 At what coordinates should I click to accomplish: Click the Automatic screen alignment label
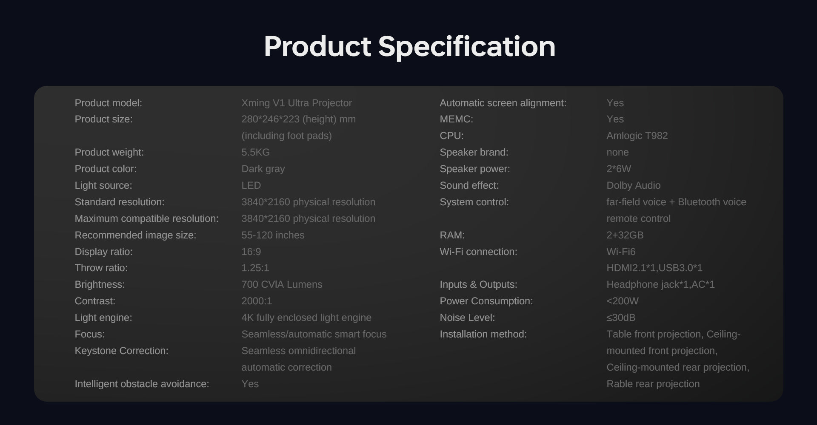503,103
